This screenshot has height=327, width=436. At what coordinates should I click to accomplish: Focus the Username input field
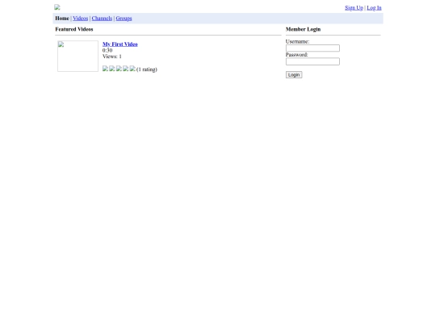(312, 48)
